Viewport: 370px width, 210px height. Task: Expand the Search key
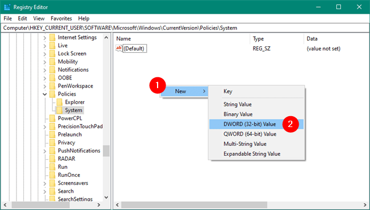45,191
